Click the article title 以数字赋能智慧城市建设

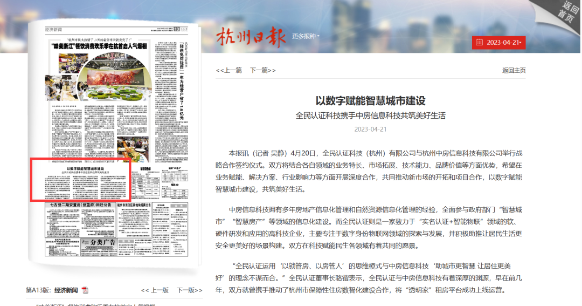tap(370, 101)
